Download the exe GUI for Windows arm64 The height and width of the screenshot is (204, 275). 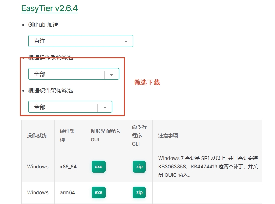[99, 192]
